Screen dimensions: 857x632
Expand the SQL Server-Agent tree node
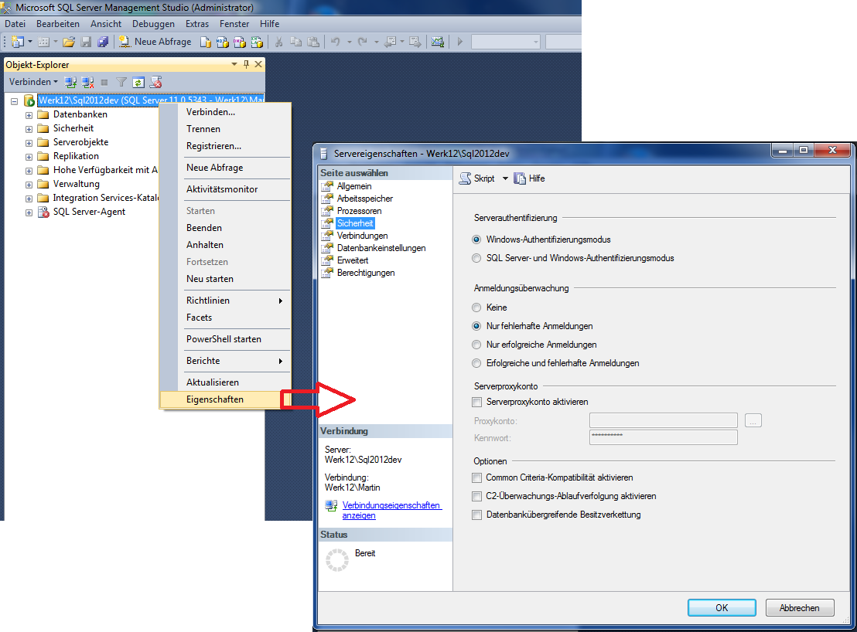pos(29,212)
